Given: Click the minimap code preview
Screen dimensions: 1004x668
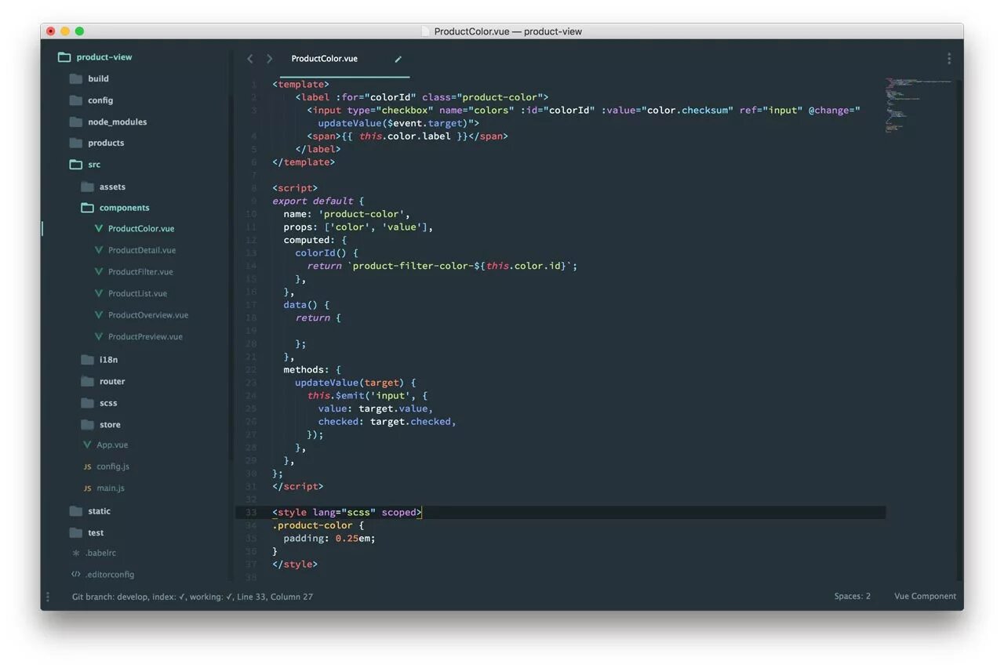Looking at the screenshot, I should [x=918, y=106].
